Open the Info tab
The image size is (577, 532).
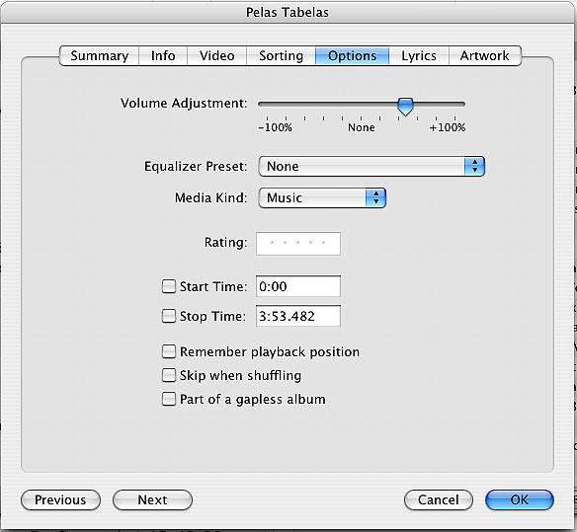[163, 56]
